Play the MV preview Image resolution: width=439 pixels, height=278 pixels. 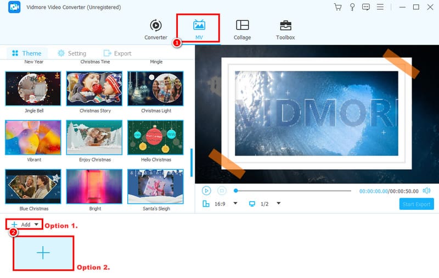(206, 191)
